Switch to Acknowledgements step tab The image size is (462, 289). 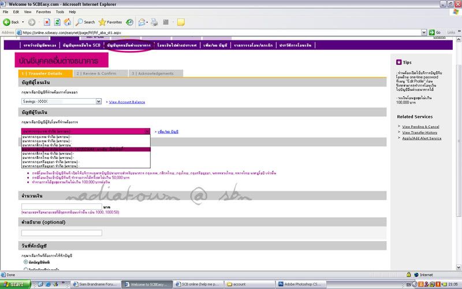click(155, 73)
